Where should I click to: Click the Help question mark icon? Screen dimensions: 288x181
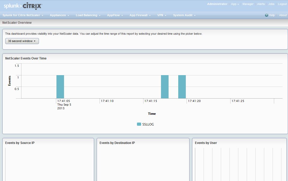(266, 15)
